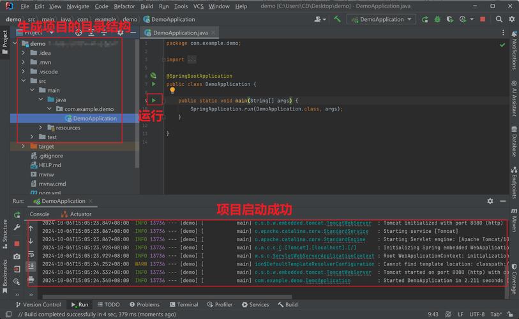The width and height of the screenshot is (519, 319).
Task: Toggle Endpoints side panel
Action: click(x=514, y=182)
